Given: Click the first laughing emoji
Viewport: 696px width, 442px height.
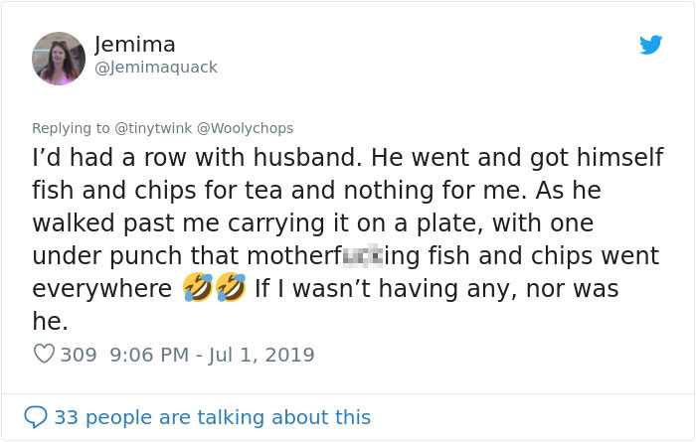Looking at the screenshot, I should point(197,289).
